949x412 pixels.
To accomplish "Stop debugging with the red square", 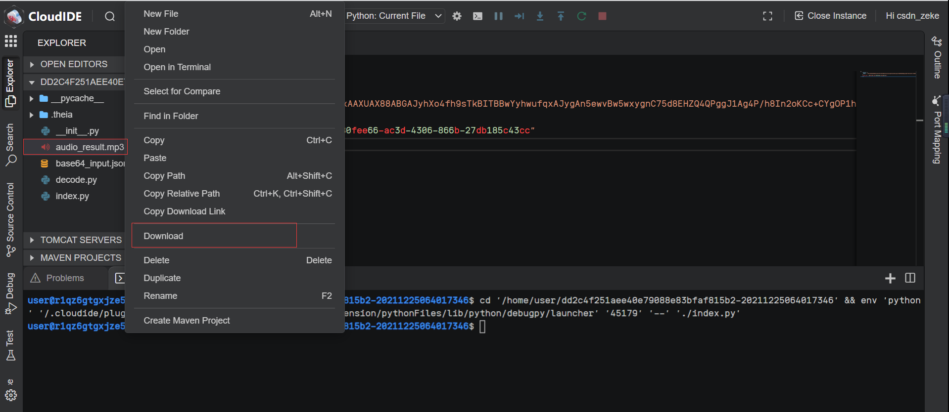I will (x=602, y=16).
